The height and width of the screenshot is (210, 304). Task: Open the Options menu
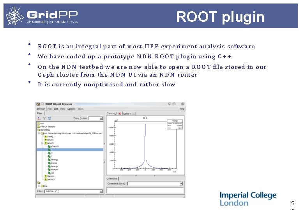coord(71,109)
